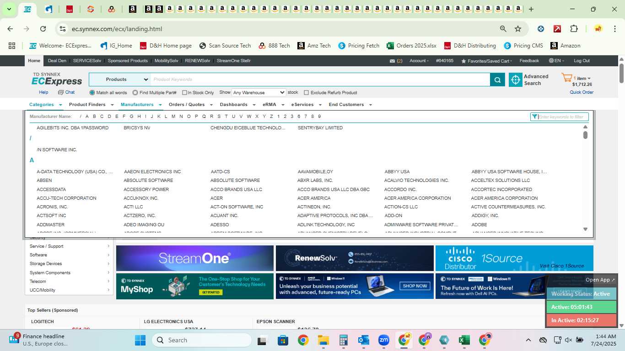Expand the Dashboards menu

(238, 105)
